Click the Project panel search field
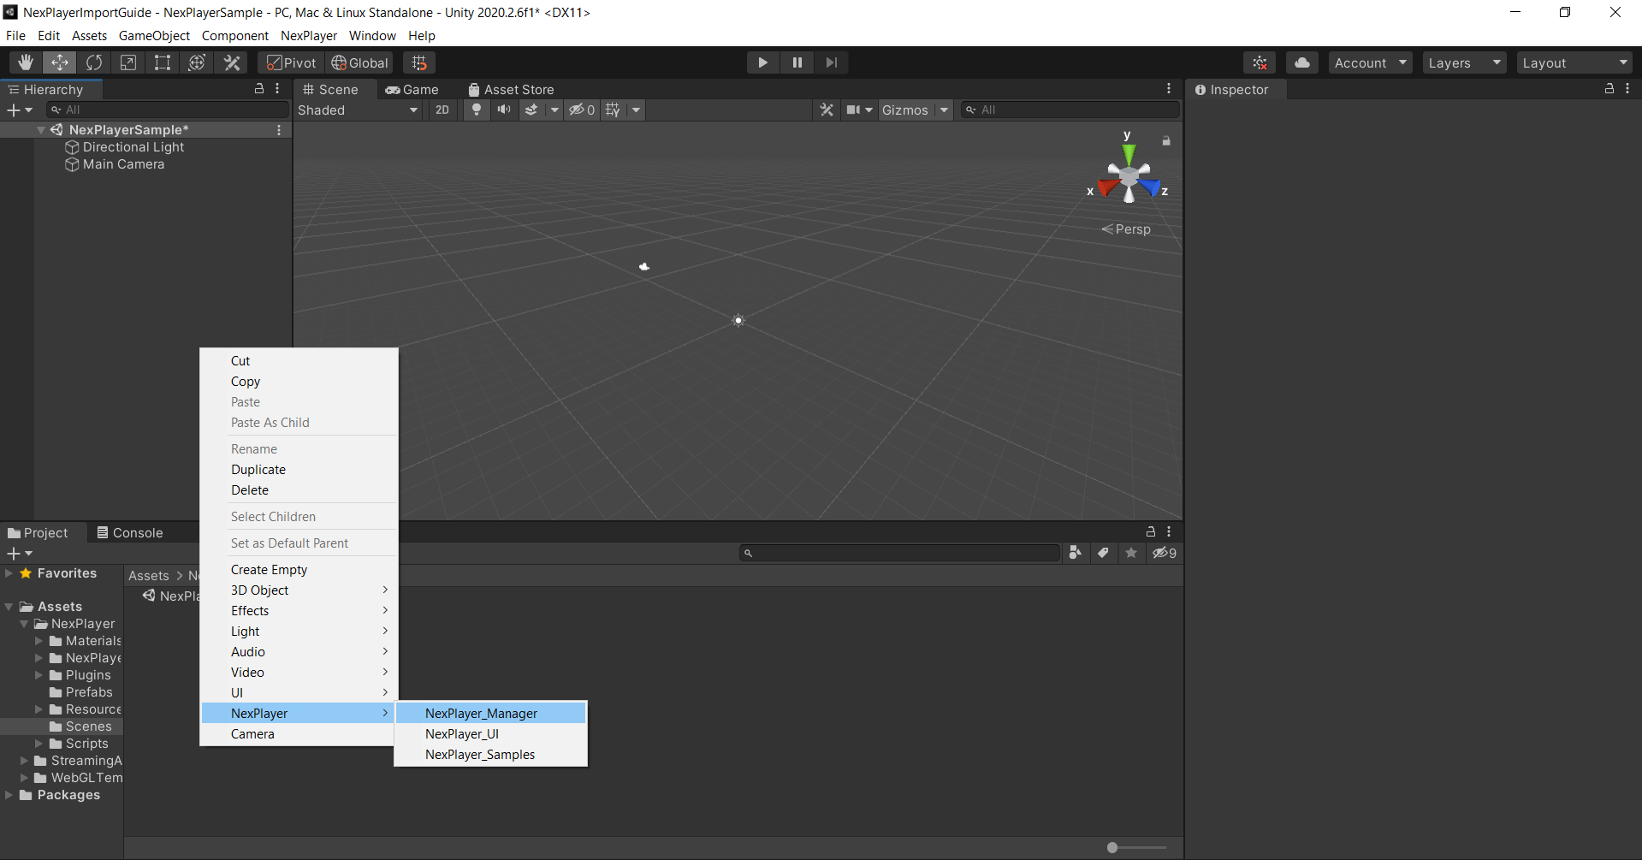 (900, 553)
